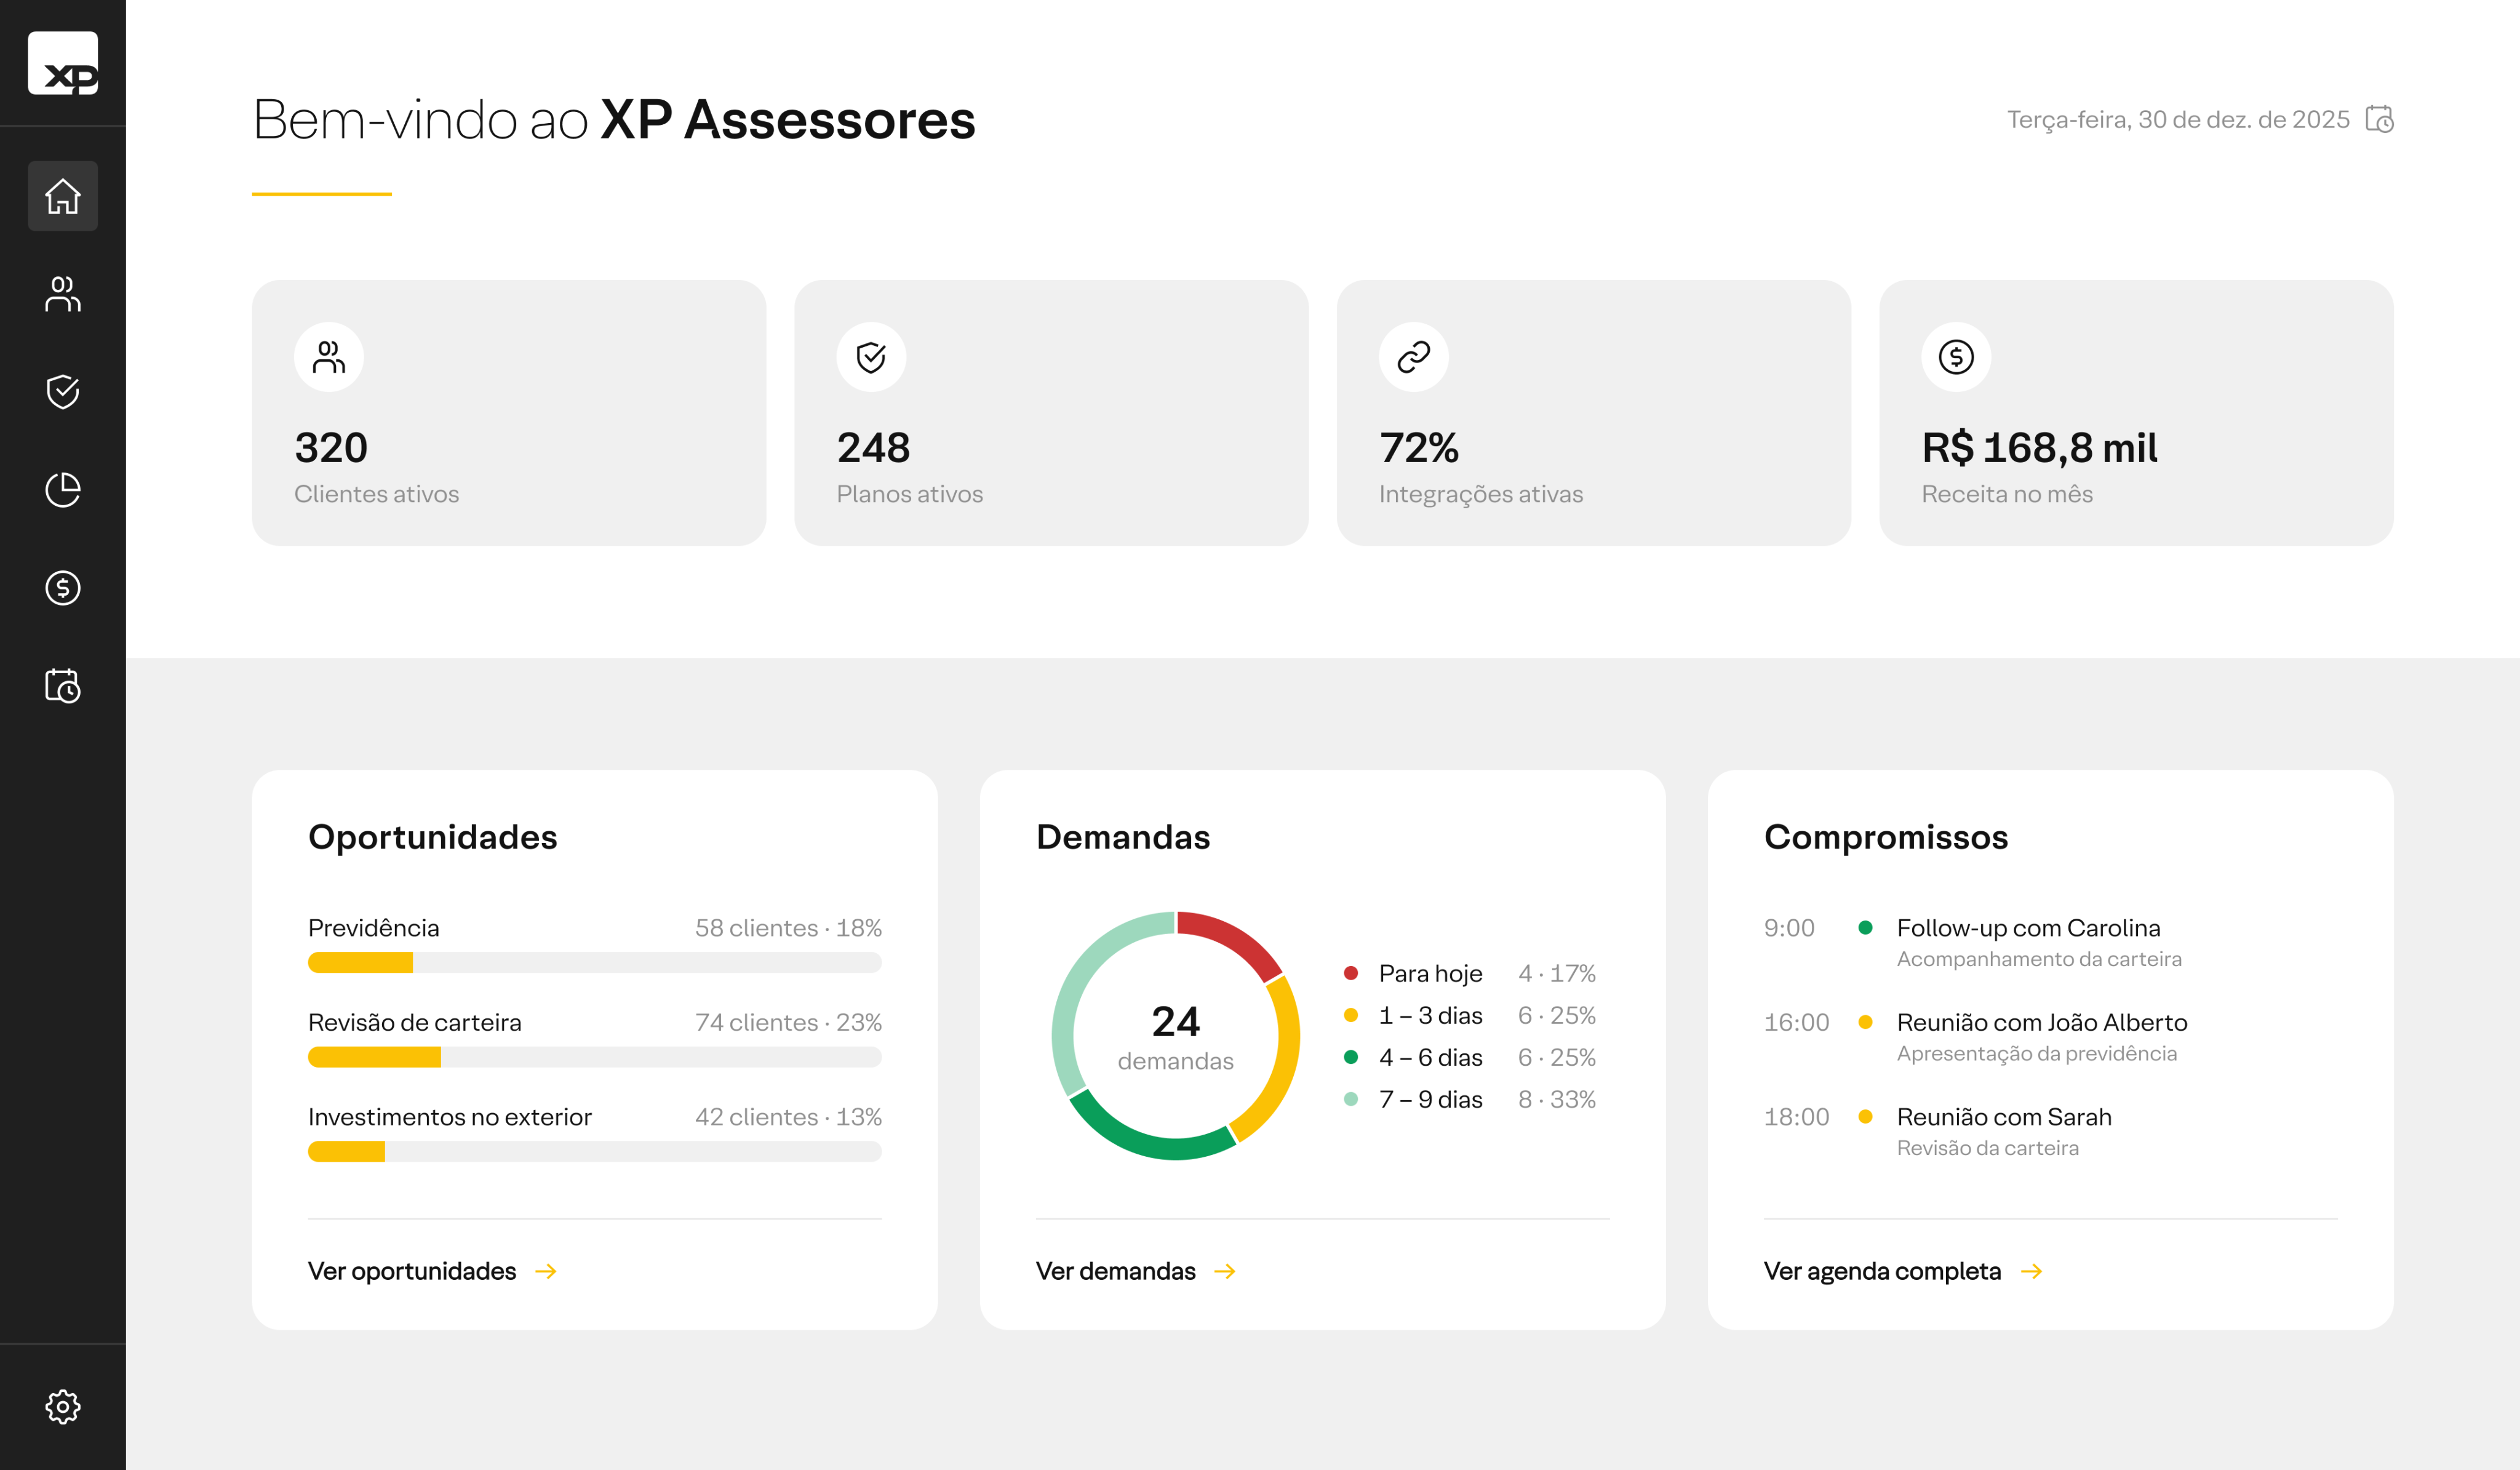The image size is (2520, 1470).
Task: Click the Oportunidades card heading
Action: tap(432, 837)
